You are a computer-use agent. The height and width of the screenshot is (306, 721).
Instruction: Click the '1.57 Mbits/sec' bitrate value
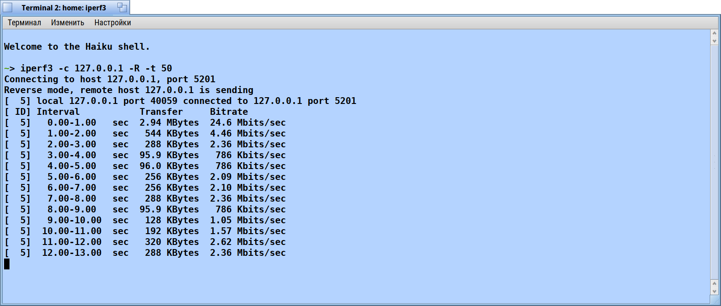pos(248,231)
